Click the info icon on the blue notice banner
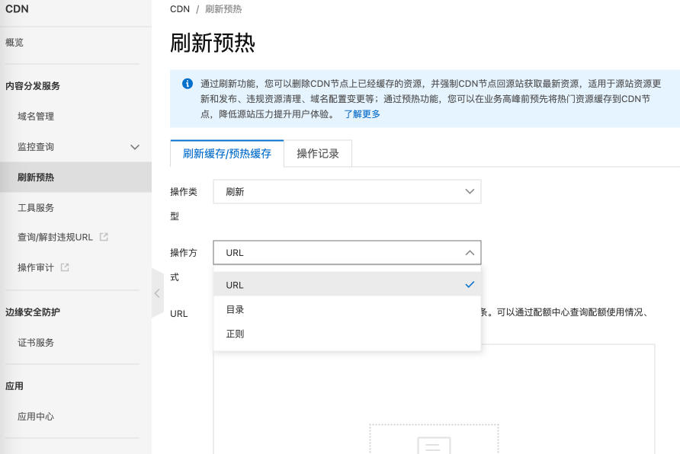This screenshot has width=680, height=454. (187, 84)
